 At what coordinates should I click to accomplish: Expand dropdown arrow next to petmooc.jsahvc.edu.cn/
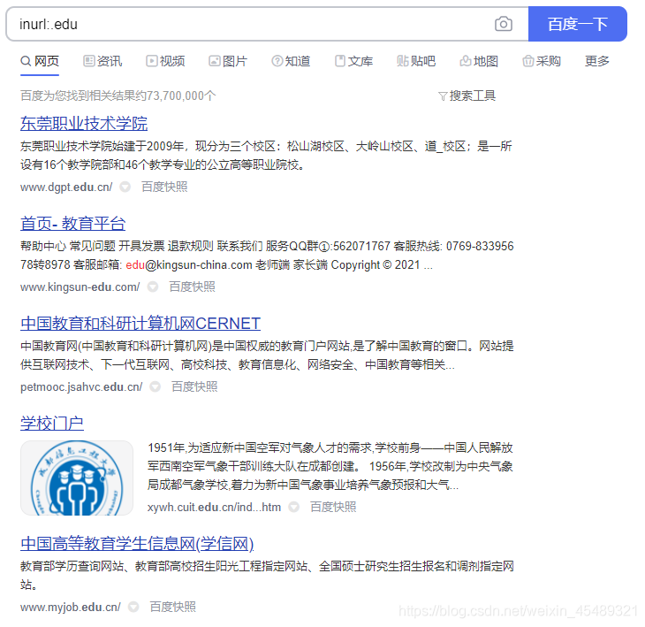(156, 387)
